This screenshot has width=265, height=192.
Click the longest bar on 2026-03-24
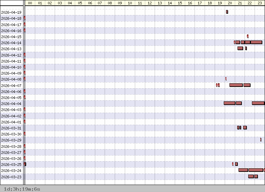pos(256,170)
